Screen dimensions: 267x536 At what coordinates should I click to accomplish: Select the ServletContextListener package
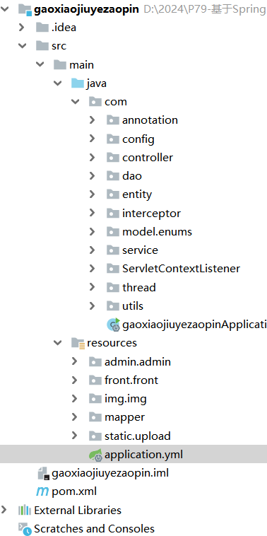pos(181,268)
